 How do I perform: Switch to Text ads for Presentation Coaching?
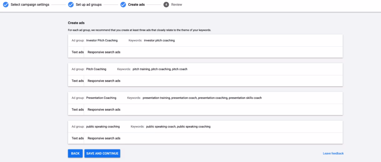(77, 110)
